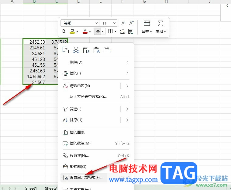Choose 从下拉列表中选择(K)
This screenshot has height=190, width=231.
(x=96, y=97)
